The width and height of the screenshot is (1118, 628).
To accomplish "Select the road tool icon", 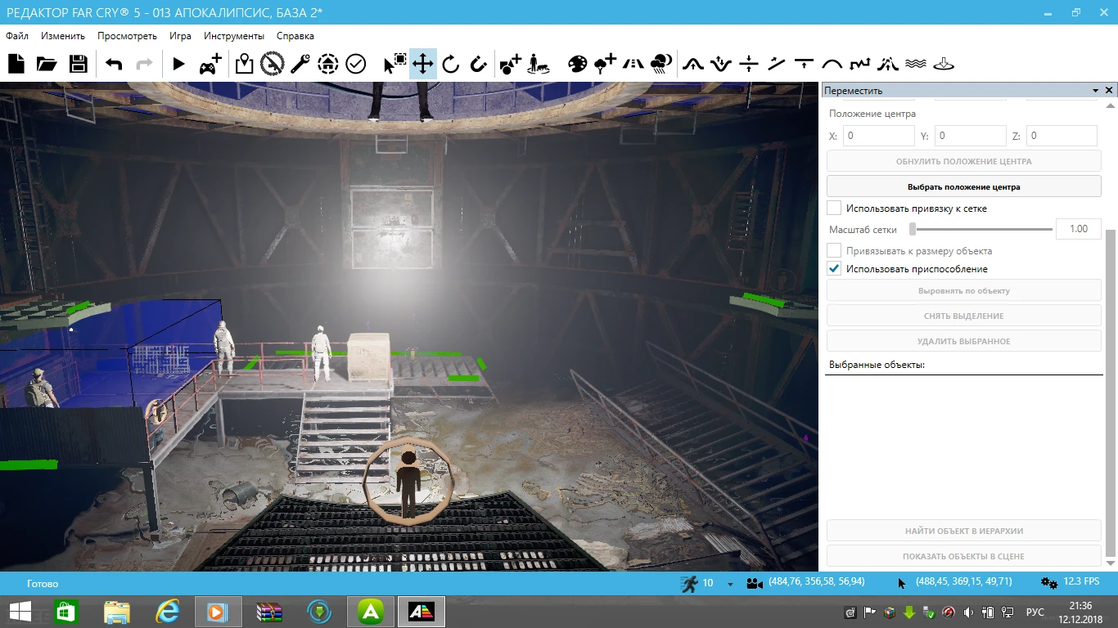I will tap(633, 64).
